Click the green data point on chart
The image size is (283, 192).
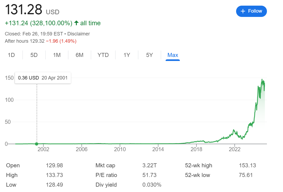tap(37, 144)
